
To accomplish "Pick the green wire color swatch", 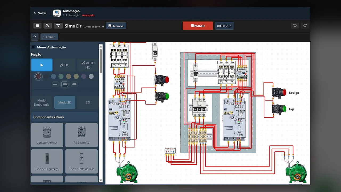I will (x=61, y=77).
